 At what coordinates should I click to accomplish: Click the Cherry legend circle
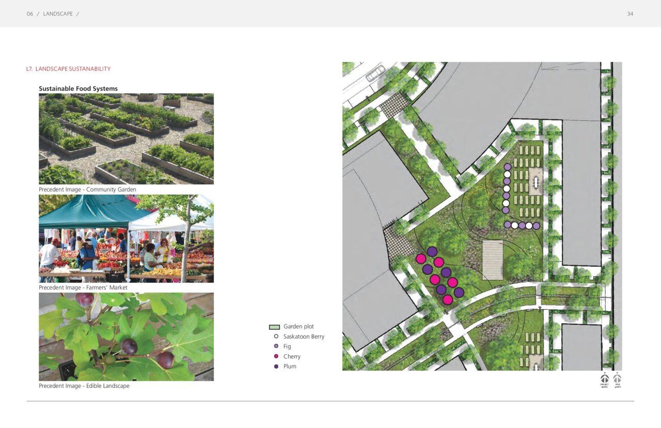click(276, 356)
